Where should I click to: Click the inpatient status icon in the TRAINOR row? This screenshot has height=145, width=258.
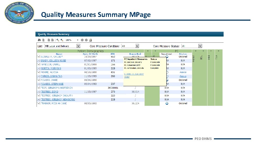167,103
